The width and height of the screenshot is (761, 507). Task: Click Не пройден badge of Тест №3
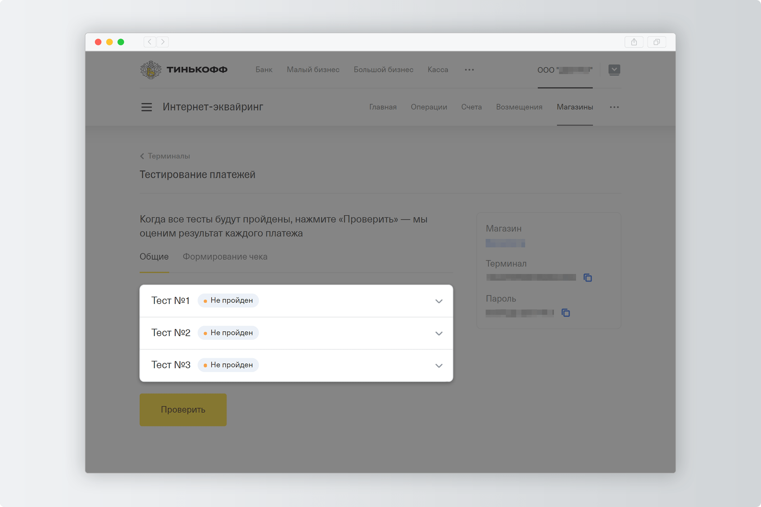coord(228,365)
